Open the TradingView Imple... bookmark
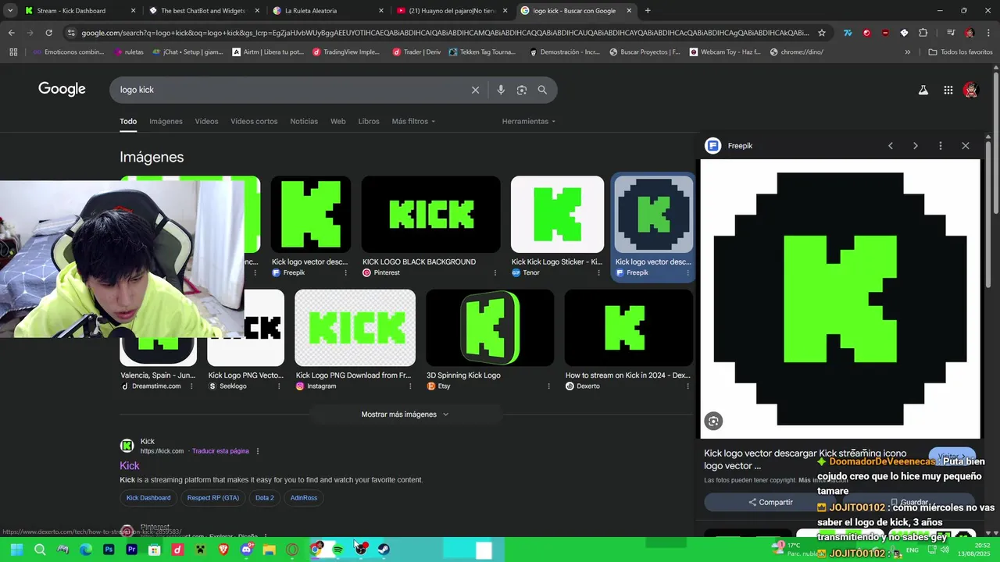This screenshot has height=562, width=1000. click(345, 52)
